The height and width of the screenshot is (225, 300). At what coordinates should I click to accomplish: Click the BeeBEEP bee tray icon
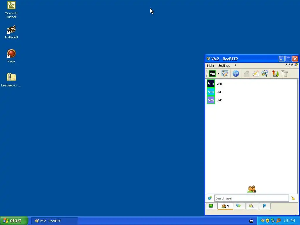tap(263, 221)
